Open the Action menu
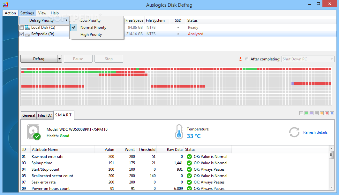The height and width of the screenshot is (195, 339). tap(11, 13)
